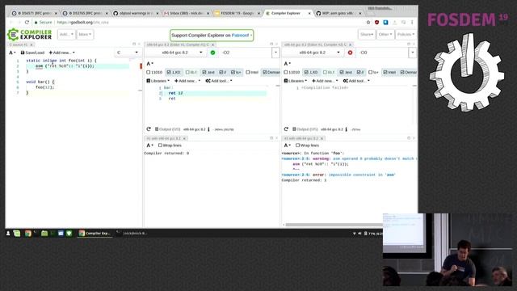The width and height of the screenshot is (517, 291).
Task: Click the godbolt.org address bar
Action: click(198, 22)
